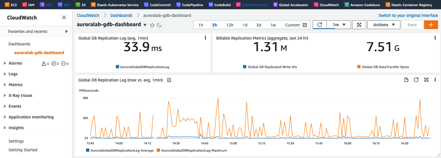The height and width of the screenshot is (158, 441).
Task: Refresh the max vs. avg lag widget
Action: point(416,80)
